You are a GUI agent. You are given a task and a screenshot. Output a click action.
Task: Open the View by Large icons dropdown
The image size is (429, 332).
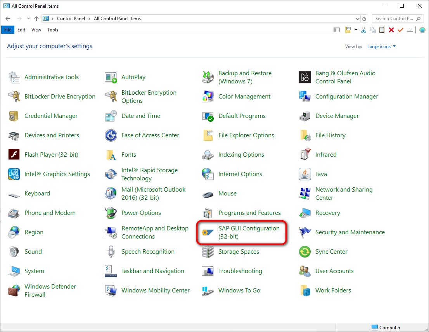click(381, 47)
